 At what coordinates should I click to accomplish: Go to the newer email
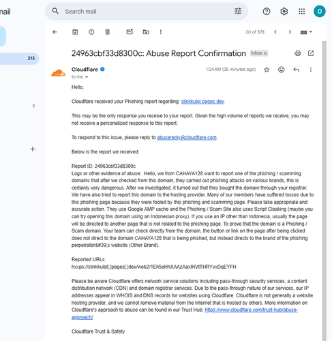click(275, 32)
